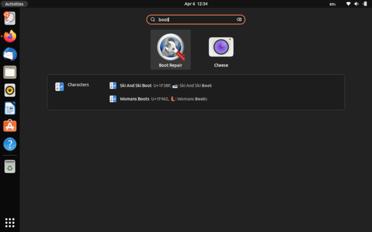This screenshot has height=232, width=372.
Task: Select the Ski And Ski Boot character result
Action: click(160, 86)
